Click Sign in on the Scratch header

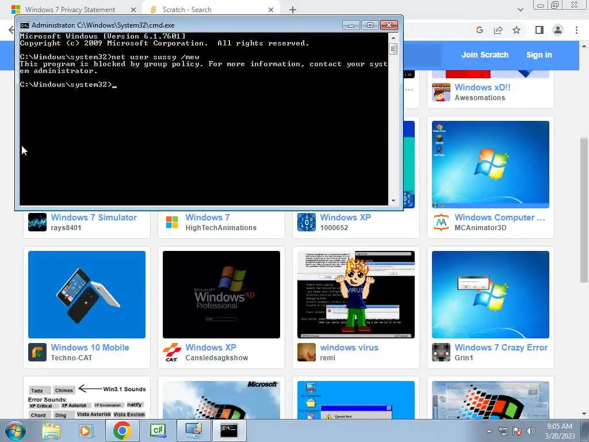[x=539, y=55]
